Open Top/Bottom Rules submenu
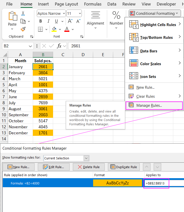This screenshot has height=212, width=184. click(154, 37)
